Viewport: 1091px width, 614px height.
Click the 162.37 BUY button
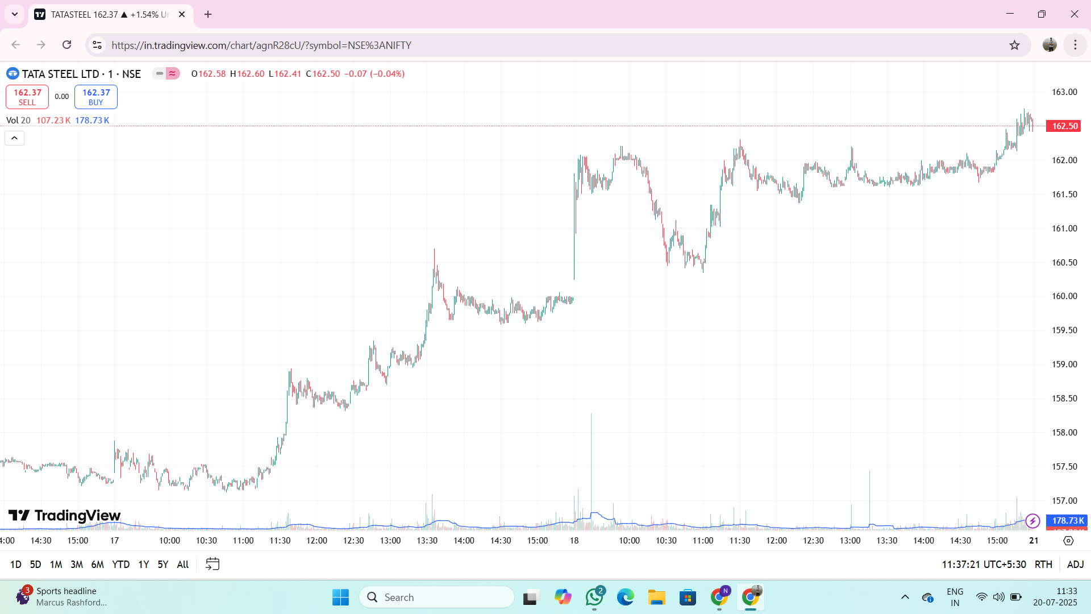(x=96, y=97)
